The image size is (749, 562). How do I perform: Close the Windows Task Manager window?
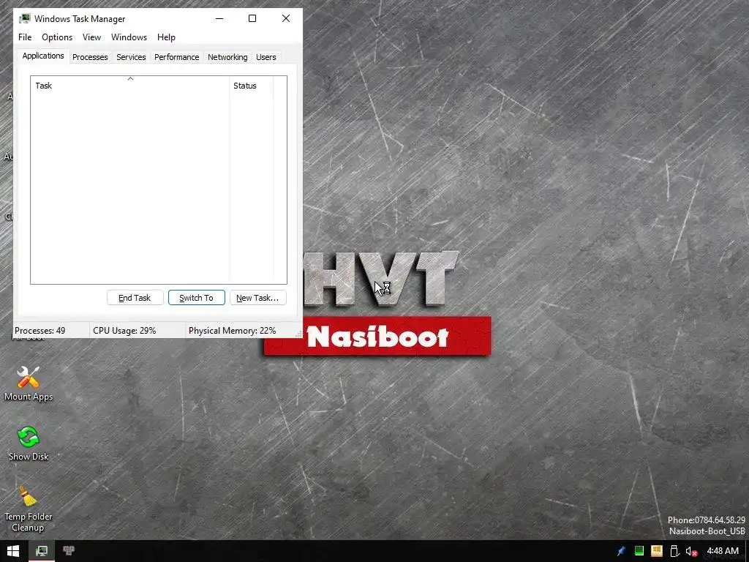pos(286,18)
